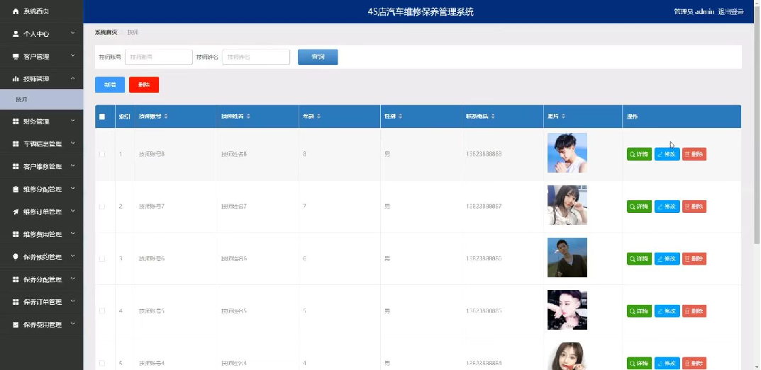Sort by 技师姓名 column arrows
Image resolution: width=761 pixels, height=370 pixels.
248,117
